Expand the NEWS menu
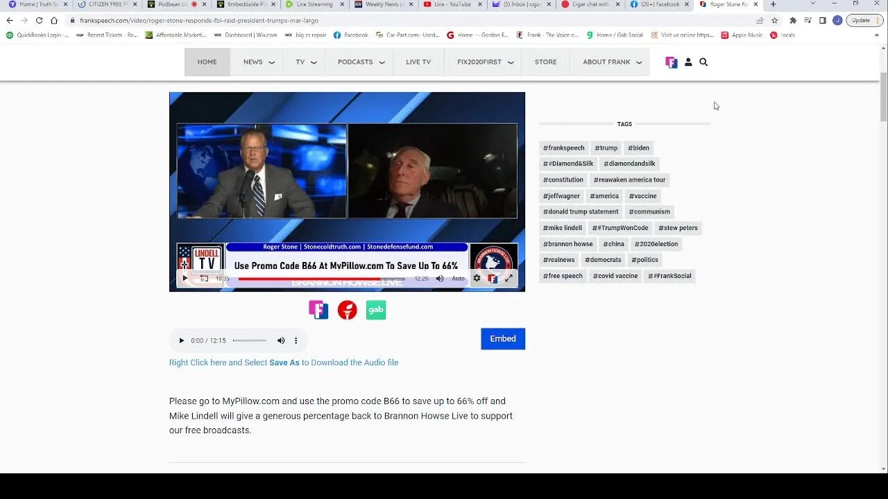888x499 pixels. point(259,62)
